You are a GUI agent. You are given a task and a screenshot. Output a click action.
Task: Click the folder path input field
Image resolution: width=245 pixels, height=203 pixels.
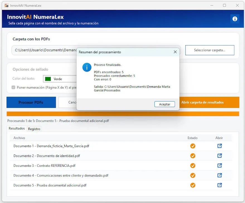click(44, 50)
